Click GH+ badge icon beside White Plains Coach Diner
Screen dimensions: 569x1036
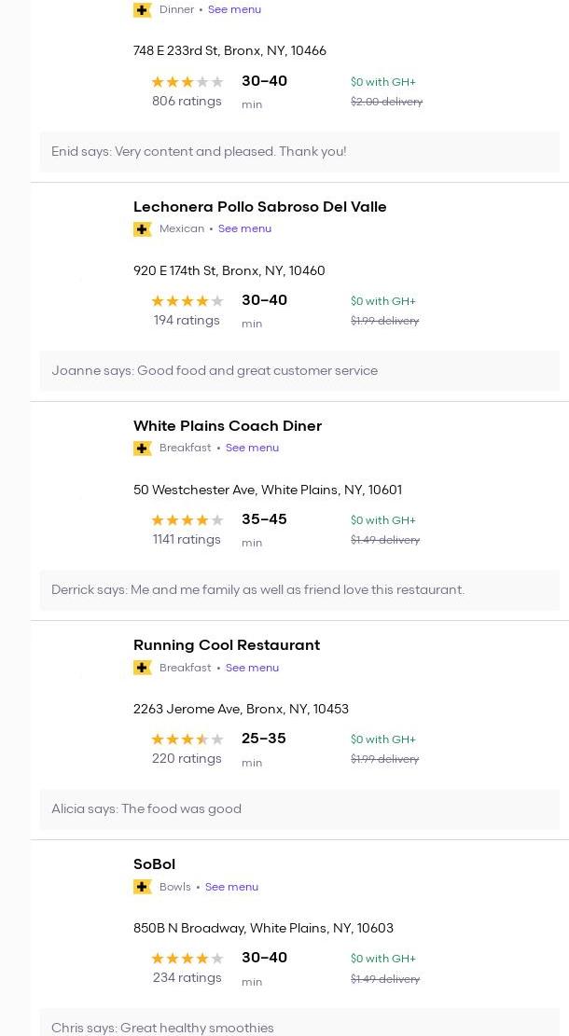click(x=143, y=449)
